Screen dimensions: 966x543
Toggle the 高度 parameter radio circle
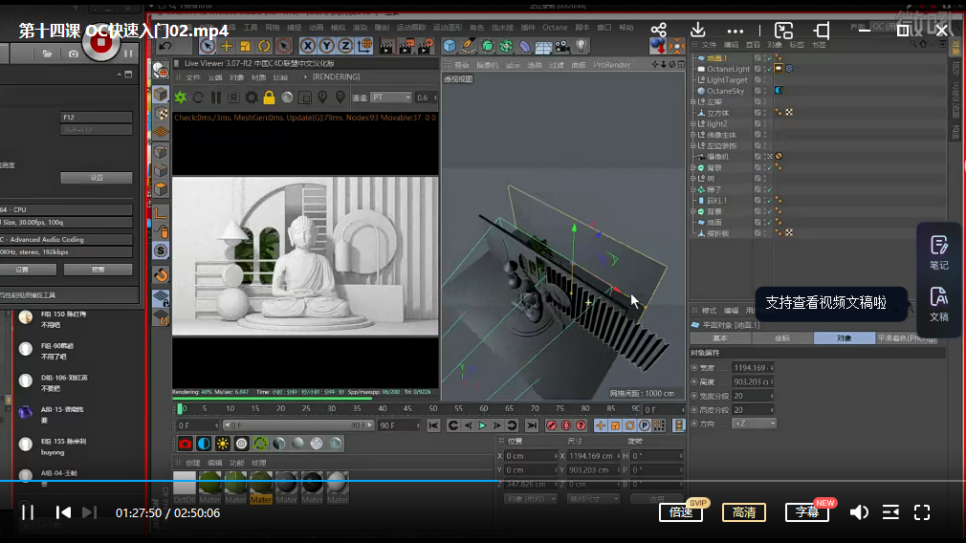tap(694, 381)
